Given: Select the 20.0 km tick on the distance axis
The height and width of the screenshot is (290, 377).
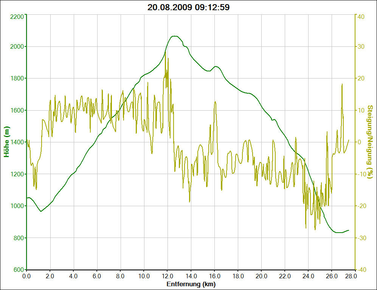Looking at the screenshot, I should [261, 276].
